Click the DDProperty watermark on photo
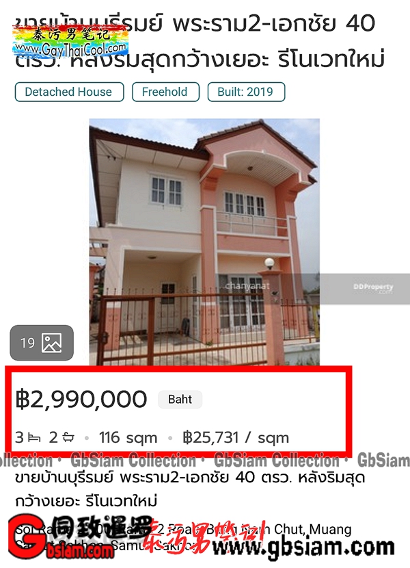This screenshot has height=568, width=410. [x=372, y=288]
